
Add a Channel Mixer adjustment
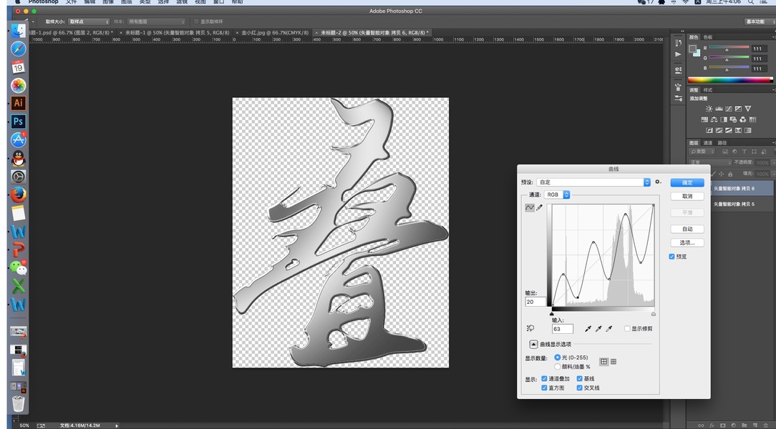[743, 119]
